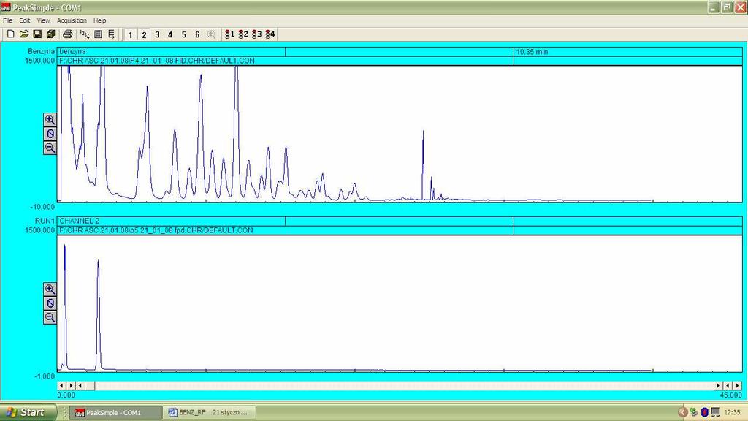Click the 'CHANNEL 2' title field
748x421 pixels.
171,221
